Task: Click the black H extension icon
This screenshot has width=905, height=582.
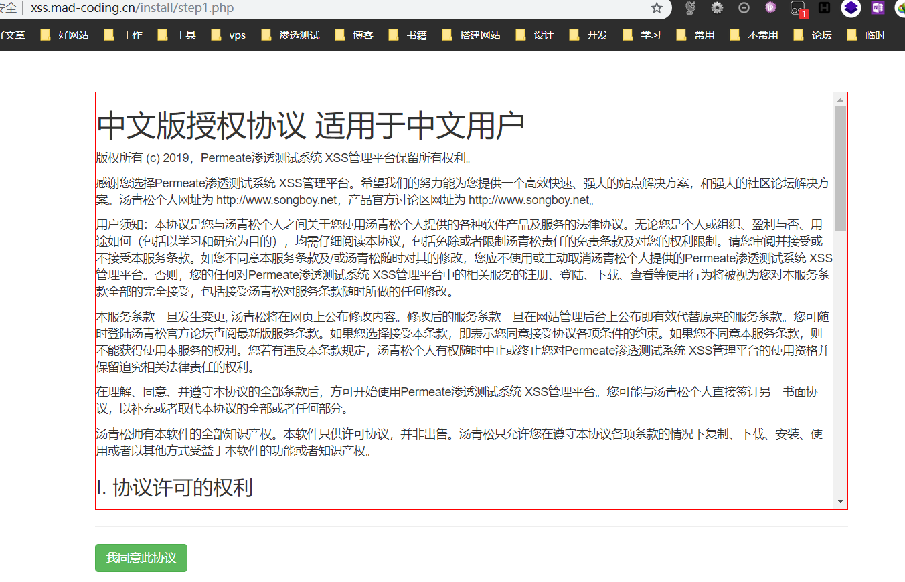Action: pos(825,8)
